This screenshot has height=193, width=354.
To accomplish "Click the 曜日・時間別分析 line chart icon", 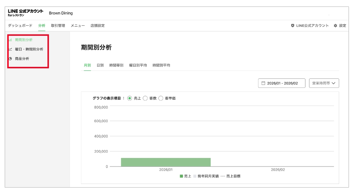I will (11, 49).
